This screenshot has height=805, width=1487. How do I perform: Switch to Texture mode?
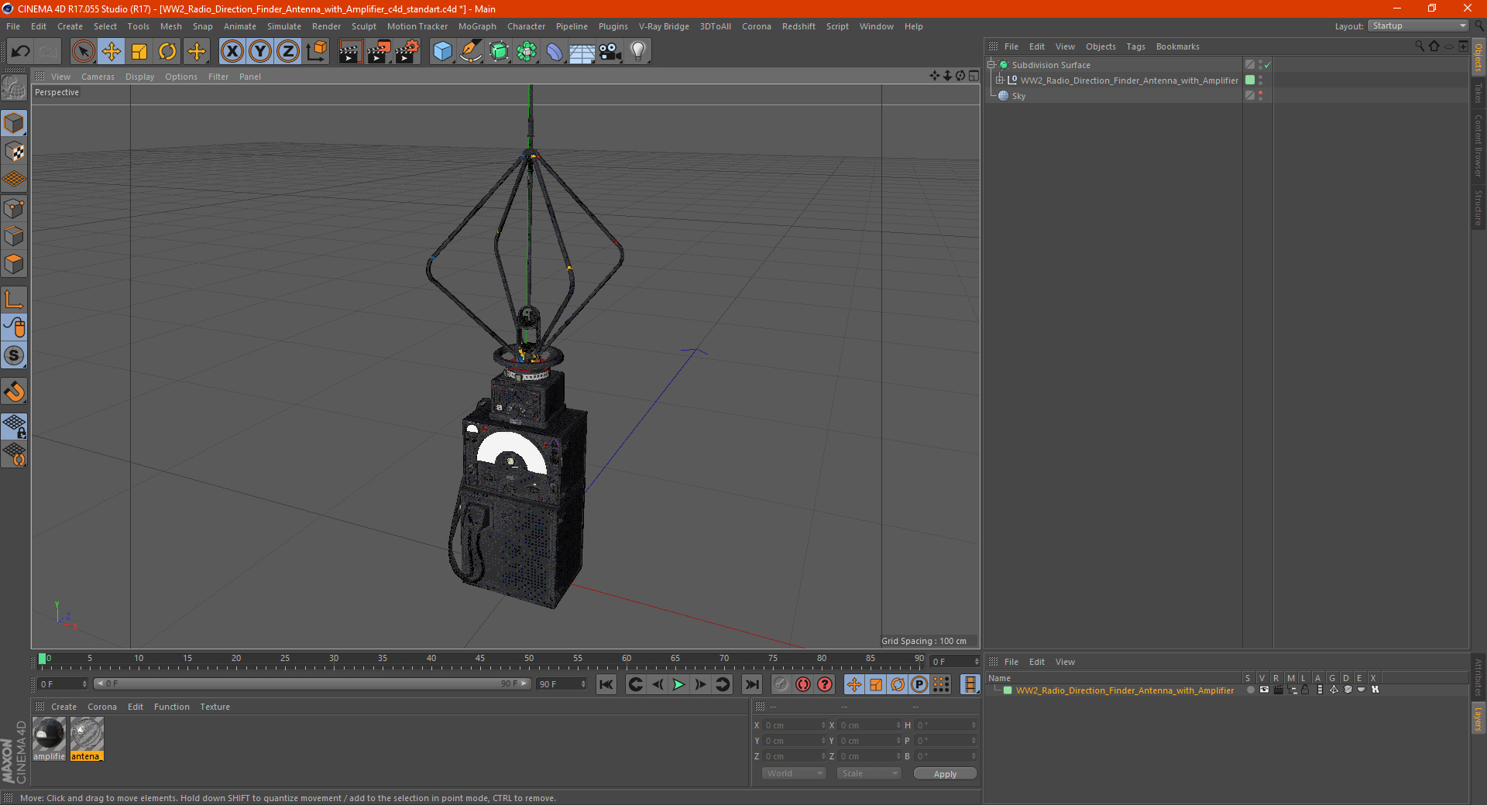14,152
